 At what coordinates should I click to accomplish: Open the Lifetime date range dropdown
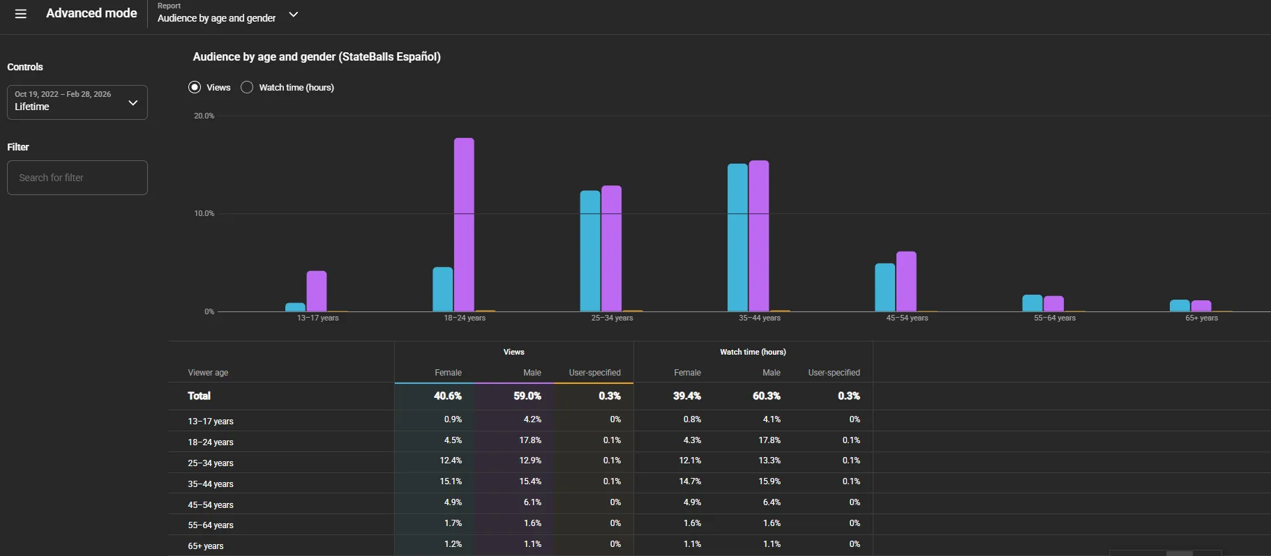coord(77,102)
